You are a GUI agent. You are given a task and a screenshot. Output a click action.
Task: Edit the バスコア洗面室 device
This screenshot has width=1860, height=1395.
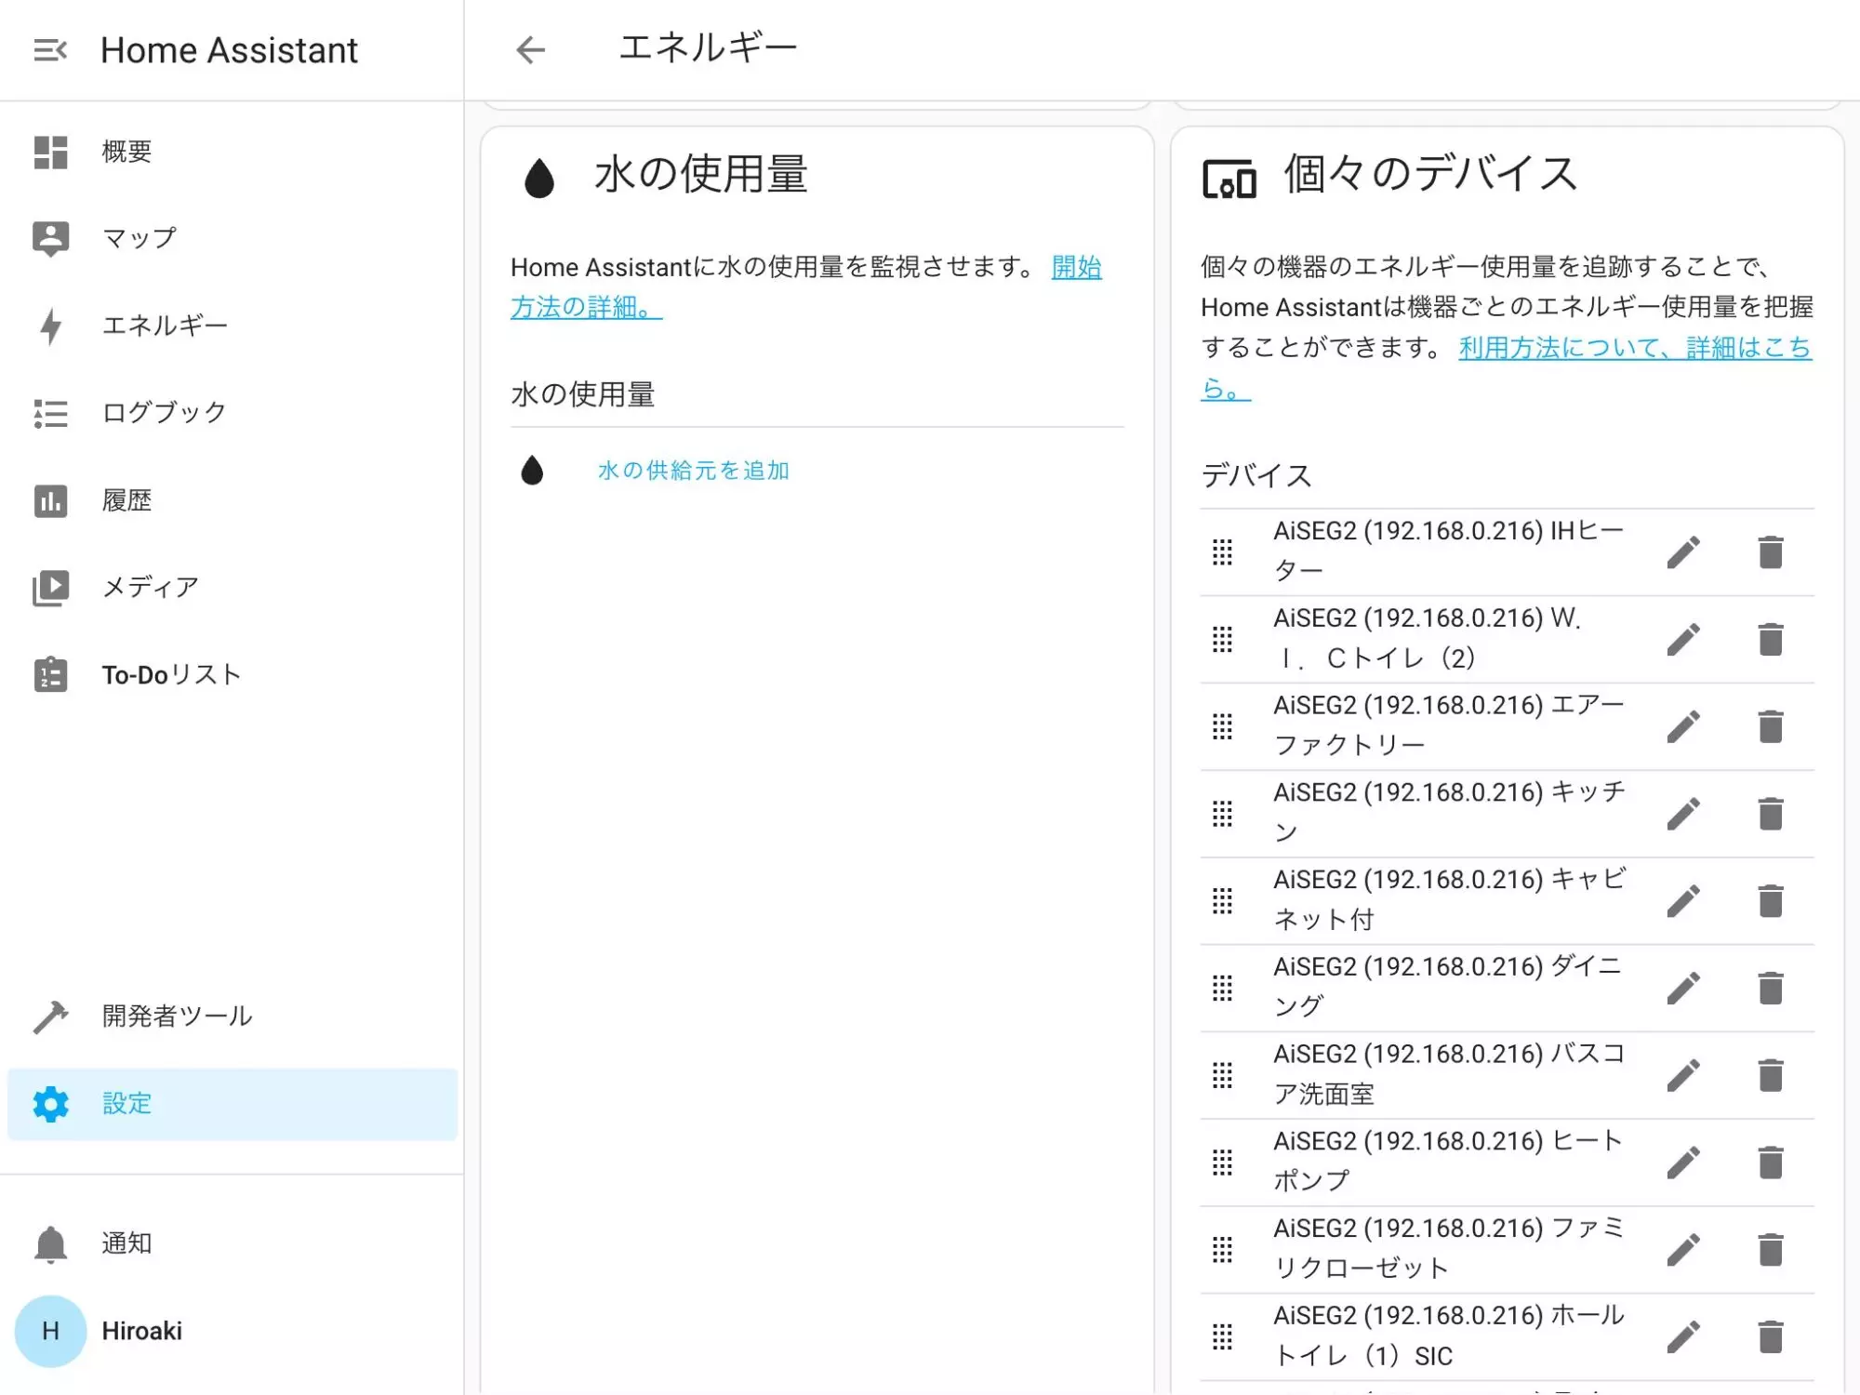click(1683, 1075)
